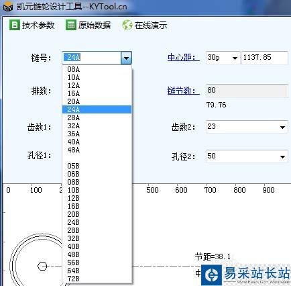Viewport: 291px width, 286px height.
Task: Click the 链节数 field showing 80
Action: tap(247, 91)
